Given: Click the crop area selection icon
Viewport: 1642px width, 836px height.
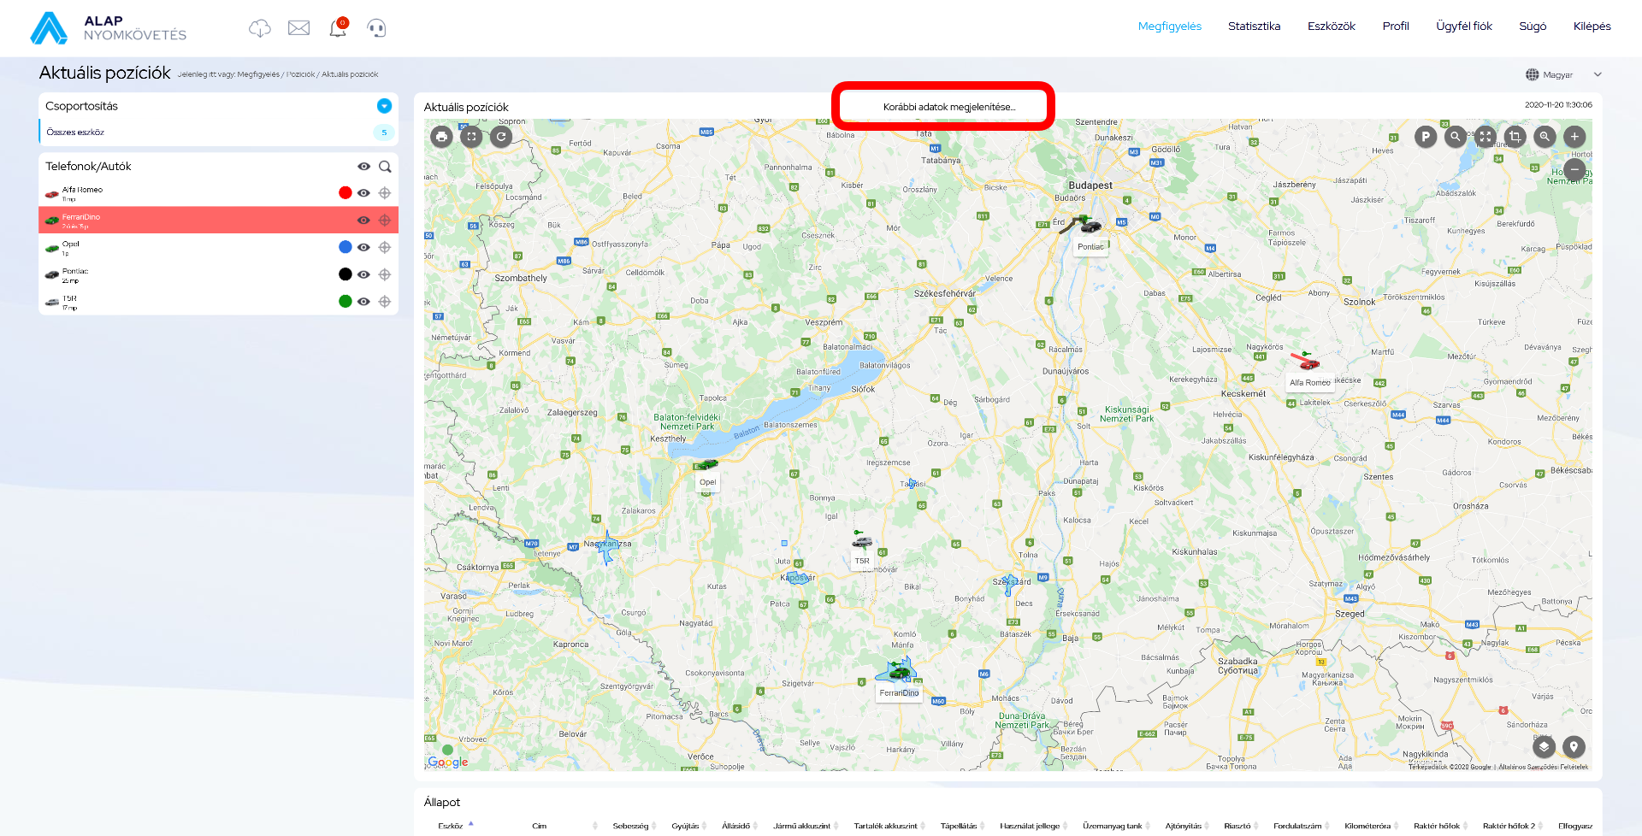Looking at the screenshot, I should click(1515, 137).
